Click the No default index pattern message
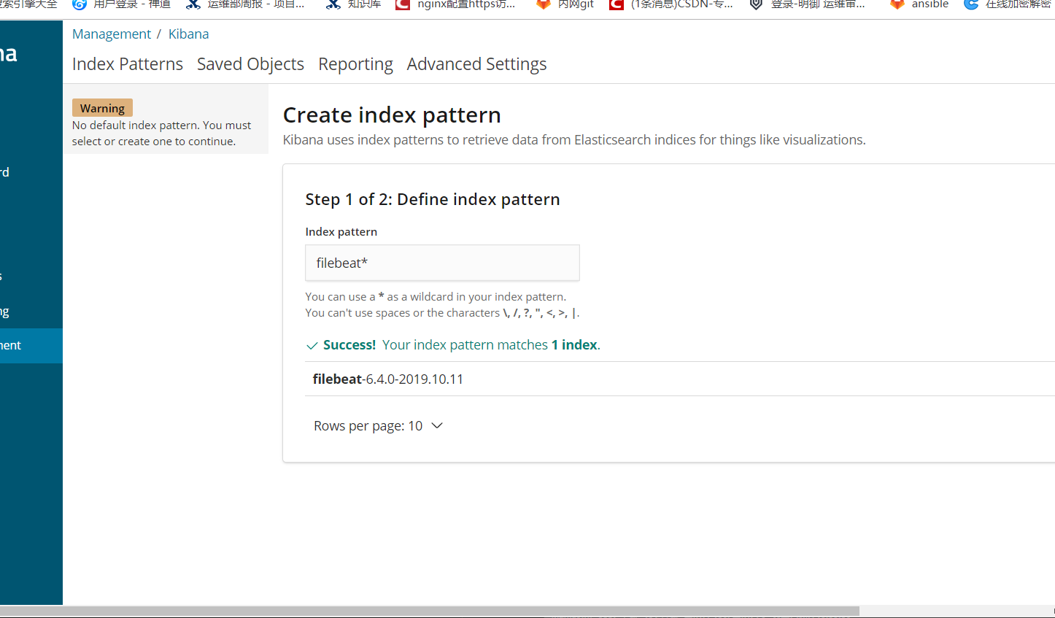 point(161,134)
